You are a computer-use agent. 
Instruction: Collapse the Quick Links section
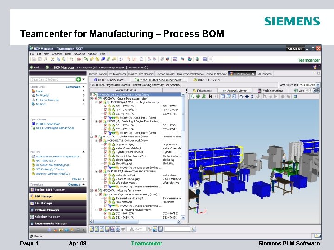tap(83, 87)
